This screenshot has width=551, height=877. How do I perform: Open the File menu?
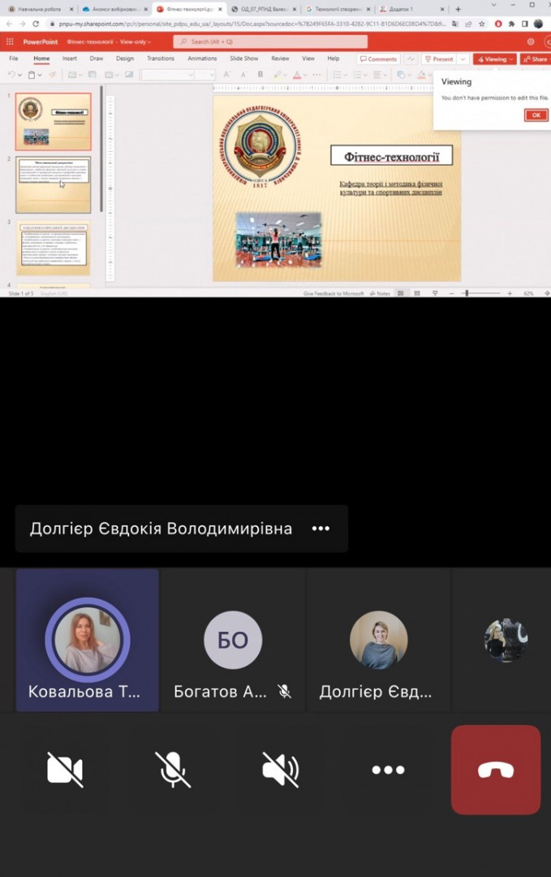pyautogui.click(x=14, y=58)
